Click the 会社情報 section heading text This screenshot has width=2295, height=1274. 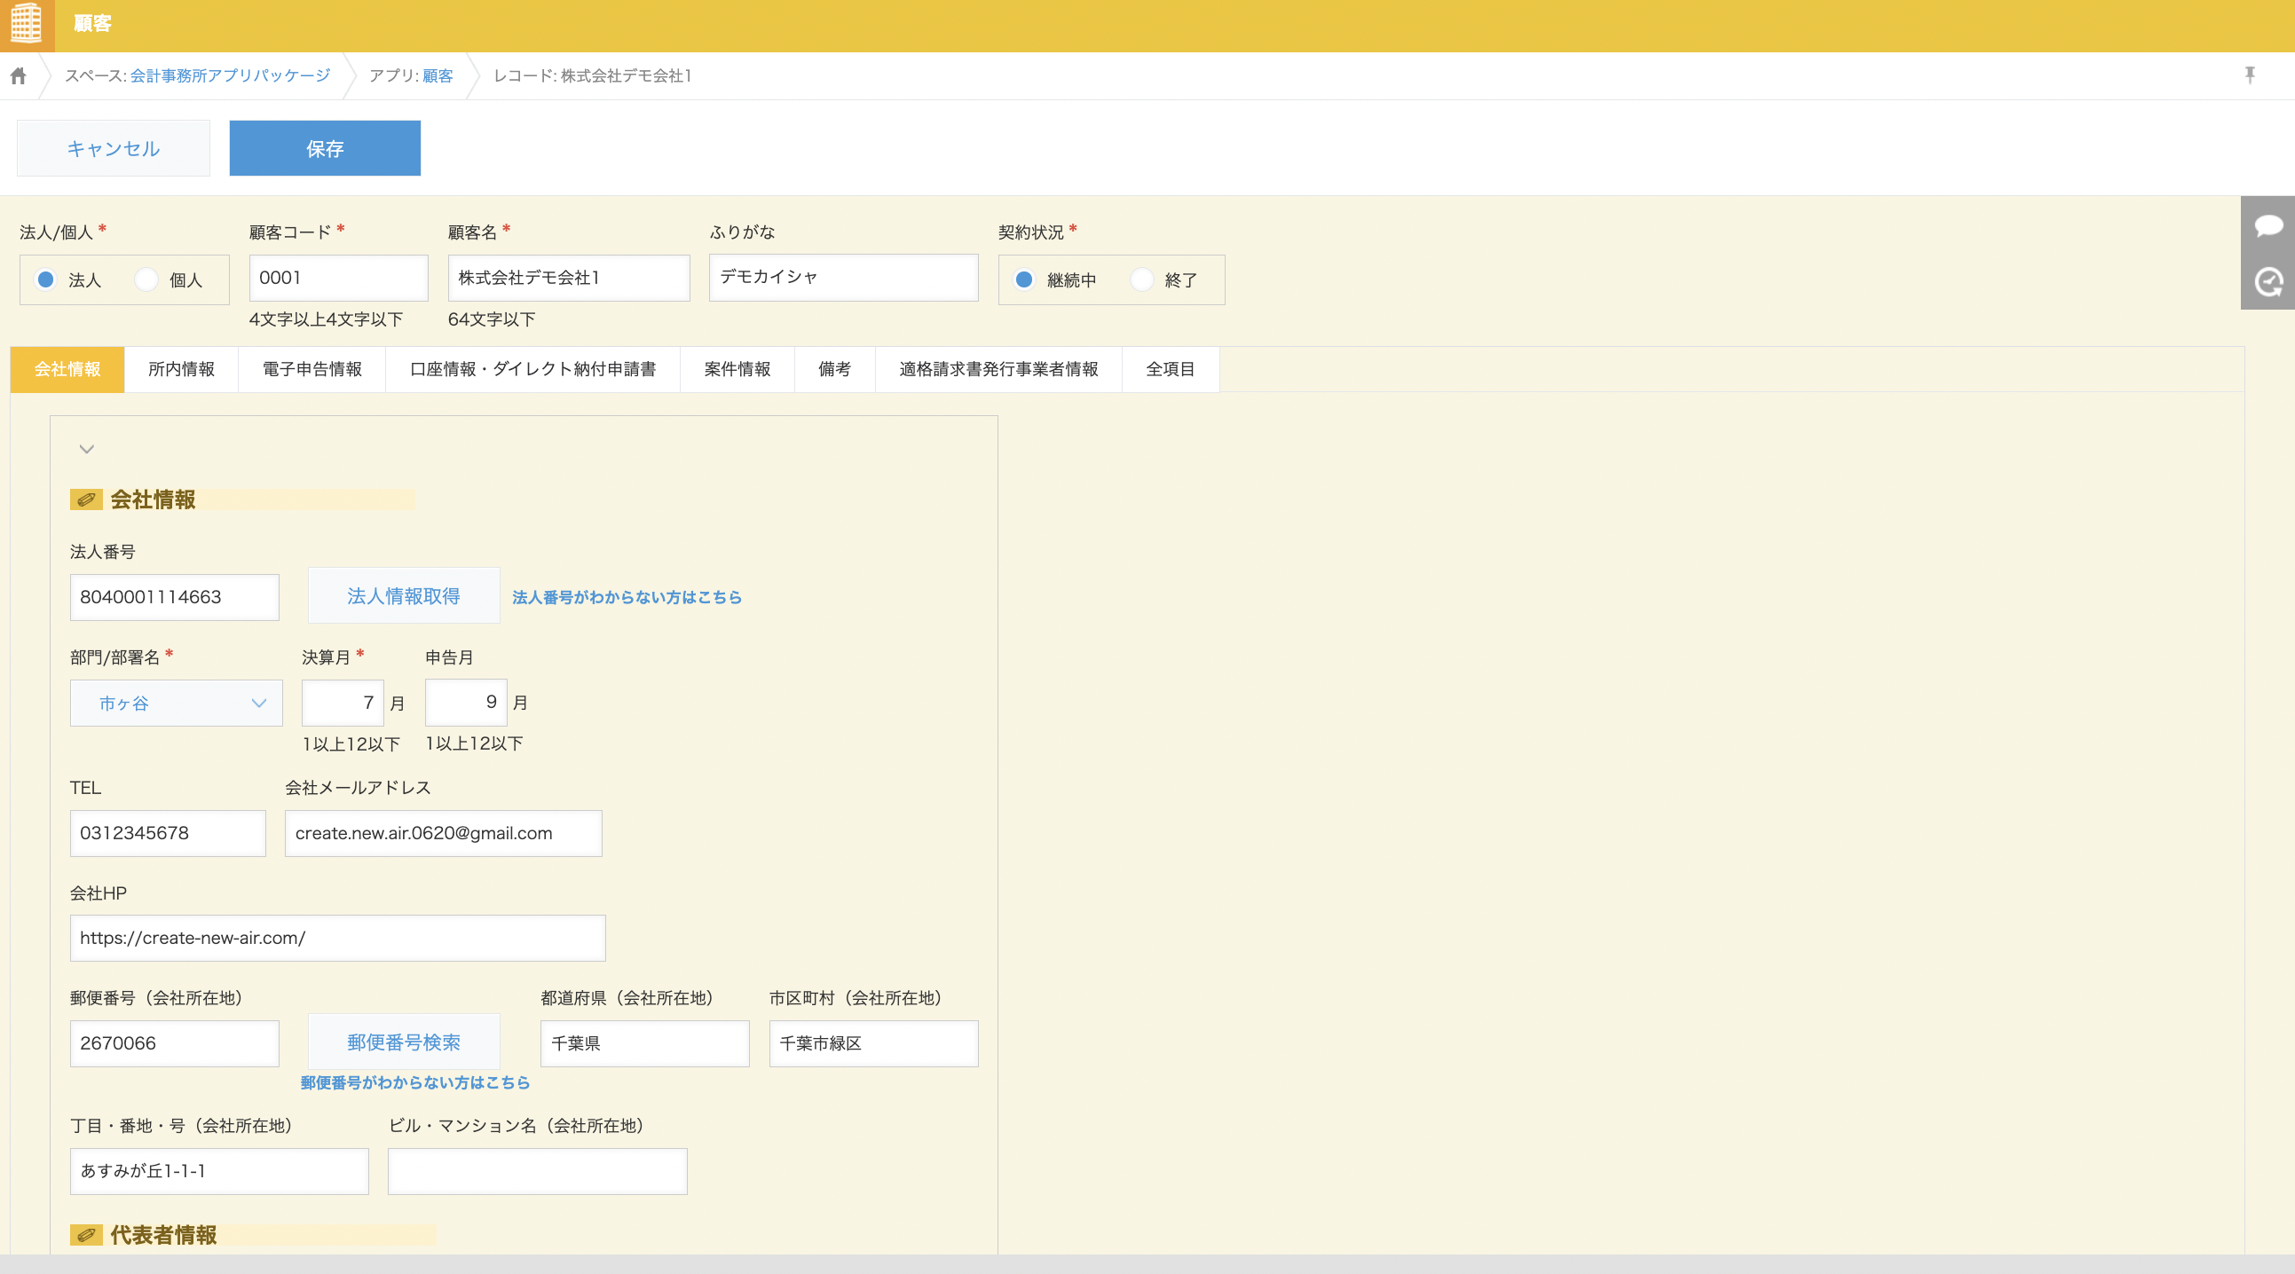[x=153, y=499]
